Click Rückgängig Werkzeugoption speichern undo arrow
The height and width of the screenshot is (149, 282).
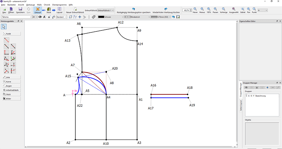(x=133, y=9)
